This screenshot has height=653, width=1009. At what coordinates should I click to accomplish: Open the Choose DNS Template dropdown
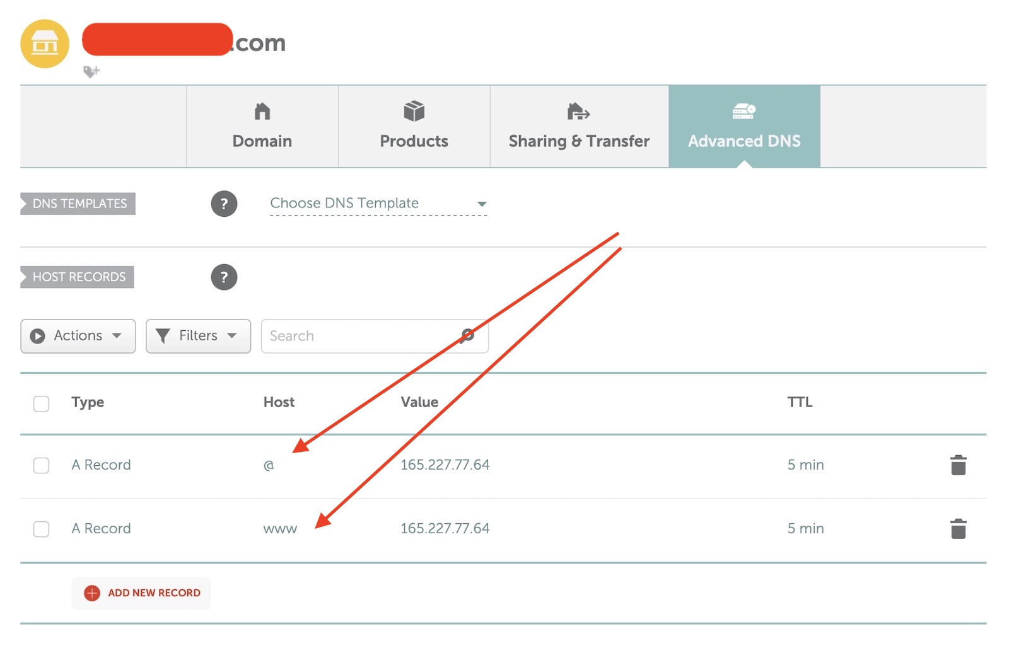click(x=378, y=204)
